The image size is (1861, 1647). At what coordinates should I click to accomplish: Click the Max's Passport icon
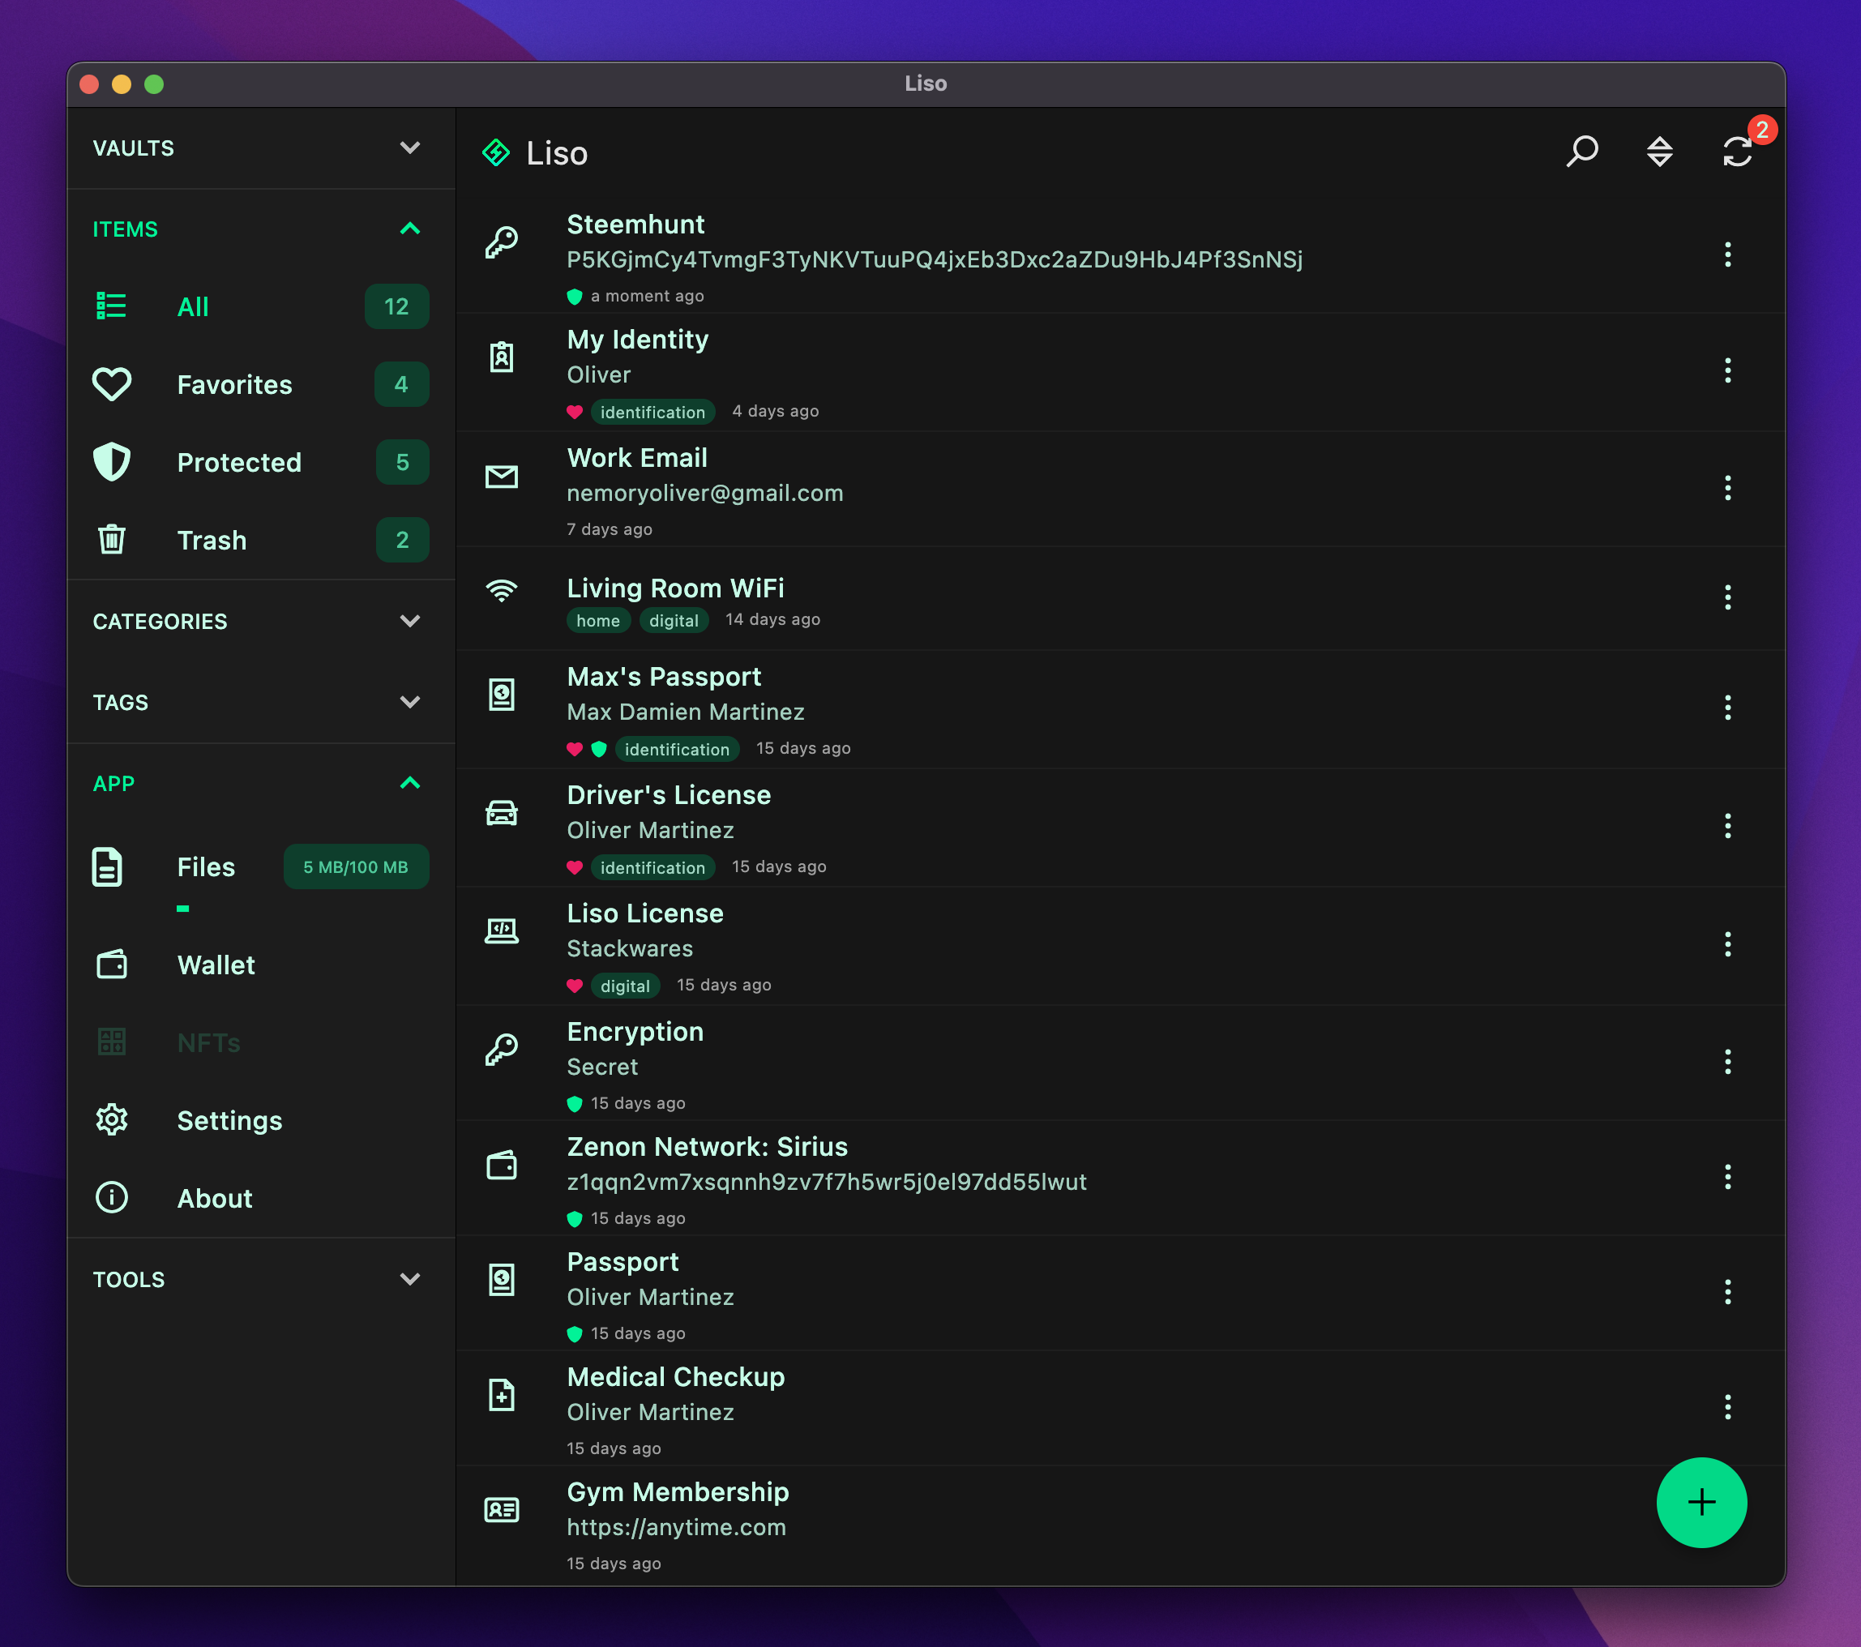pyautogui.click(x=502, y=695)
